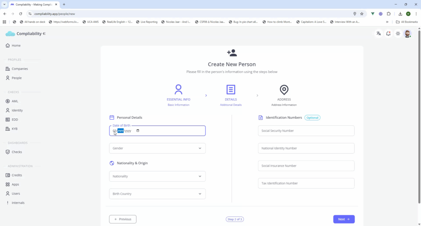
Task: Go to Essential Info step icon
Action: tap(178, 90)
